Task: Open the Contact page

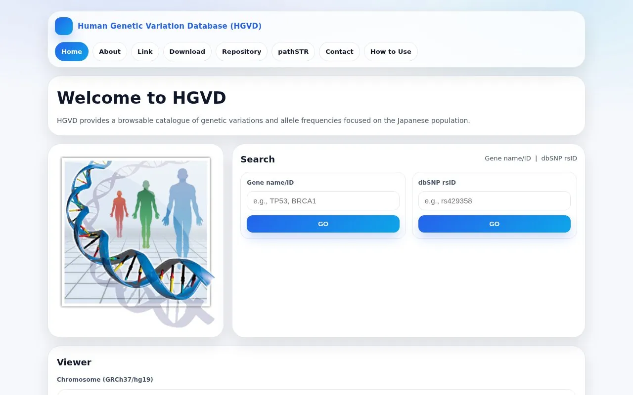Action: [x=339, y=51]
